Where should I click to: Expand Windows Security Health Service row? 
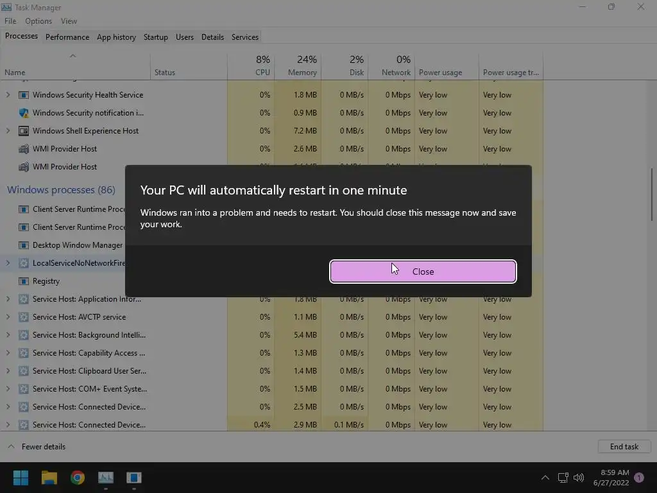pyautogui.click(x=8, y=95)
